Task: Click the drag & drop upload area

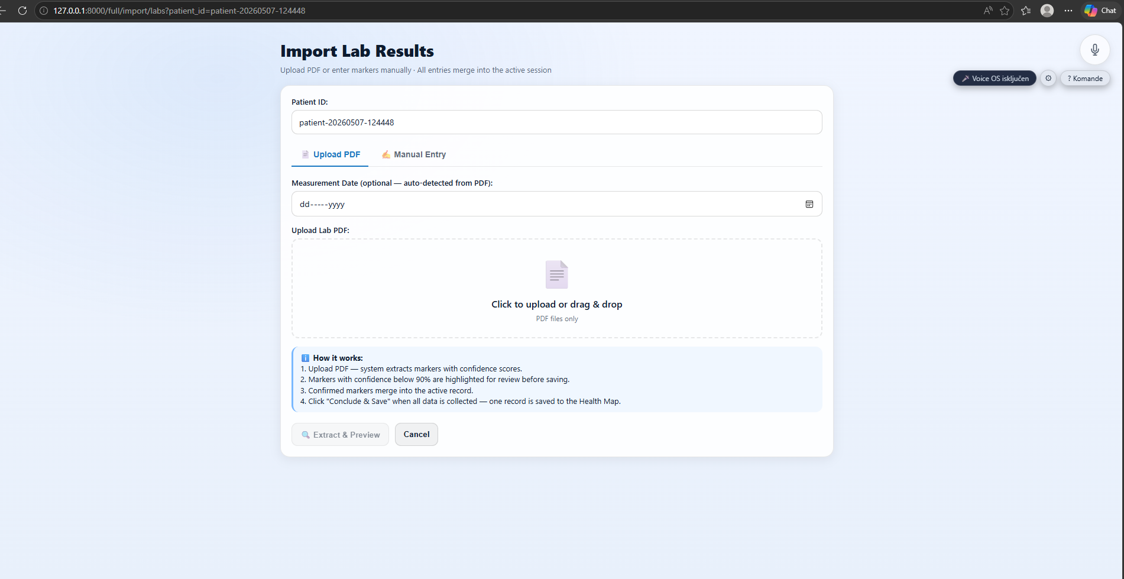Action: pyautogui.click(x=556, y=289)
